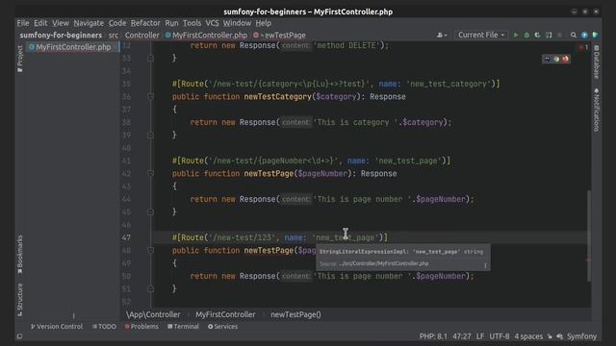Run the current file with the green play icon
The height and width of the screenshot is (346, 616).
coord(516,35)
